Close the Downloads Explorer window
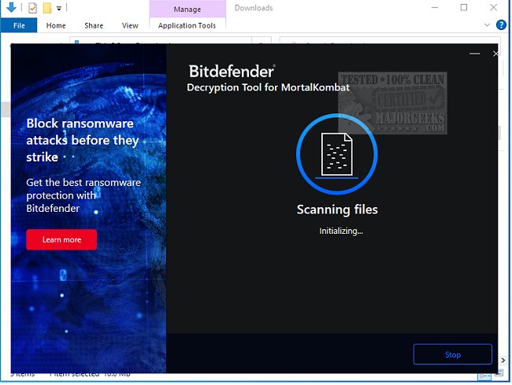512x385 pixels. [493, 8]
